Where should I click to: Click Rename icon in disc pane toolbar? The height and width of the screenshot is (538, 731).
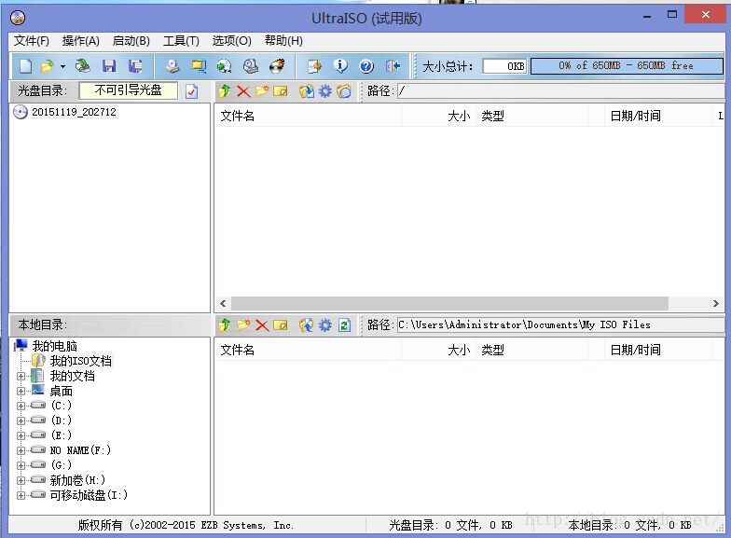280,91
